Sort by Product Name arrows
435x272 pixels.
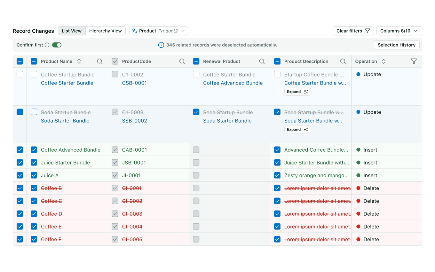pyautogui.click(x=79, y=61)
